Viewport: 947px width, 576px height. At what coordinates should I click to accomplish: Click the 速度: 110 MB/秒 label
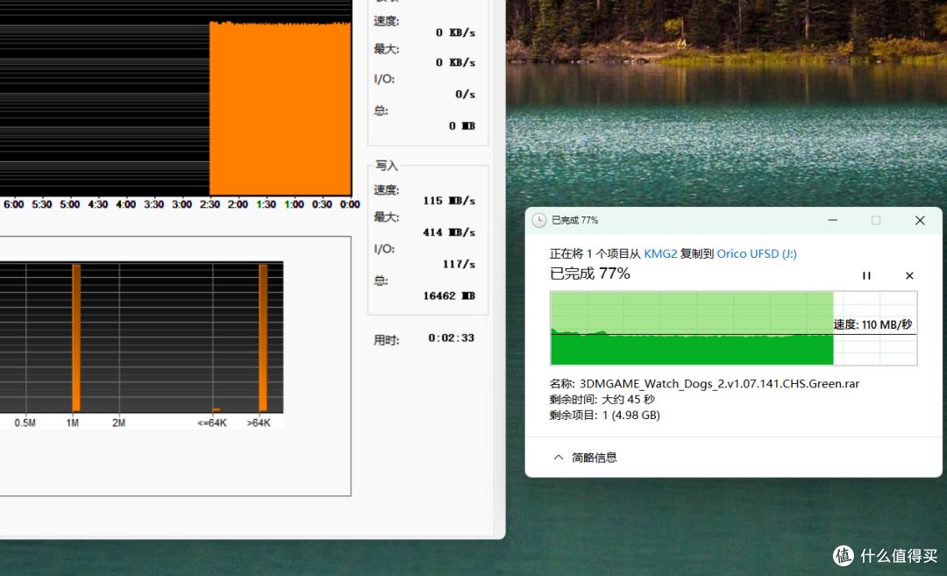(872, 325)
